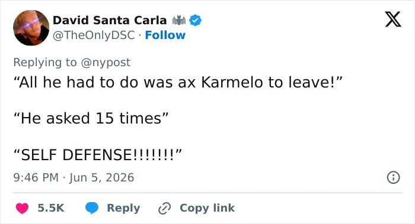The image size is (415, 224).
Task: Click the chain link copy icon
Action: [x=164, y=208]
